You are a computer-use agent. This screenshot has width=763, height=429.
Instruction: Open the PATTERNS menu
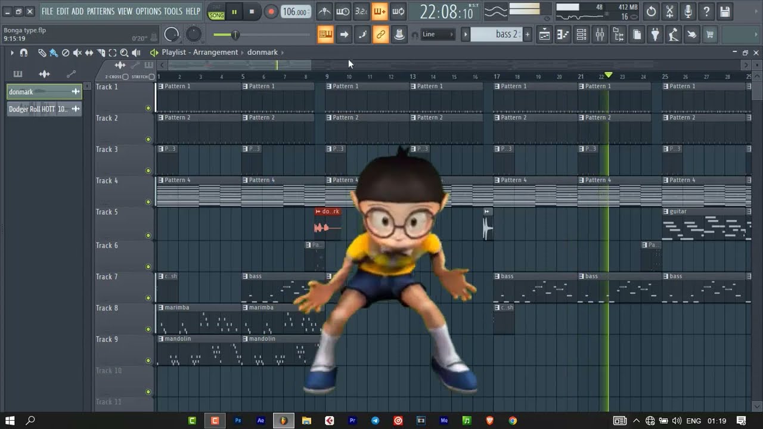[x=101, y=11]
